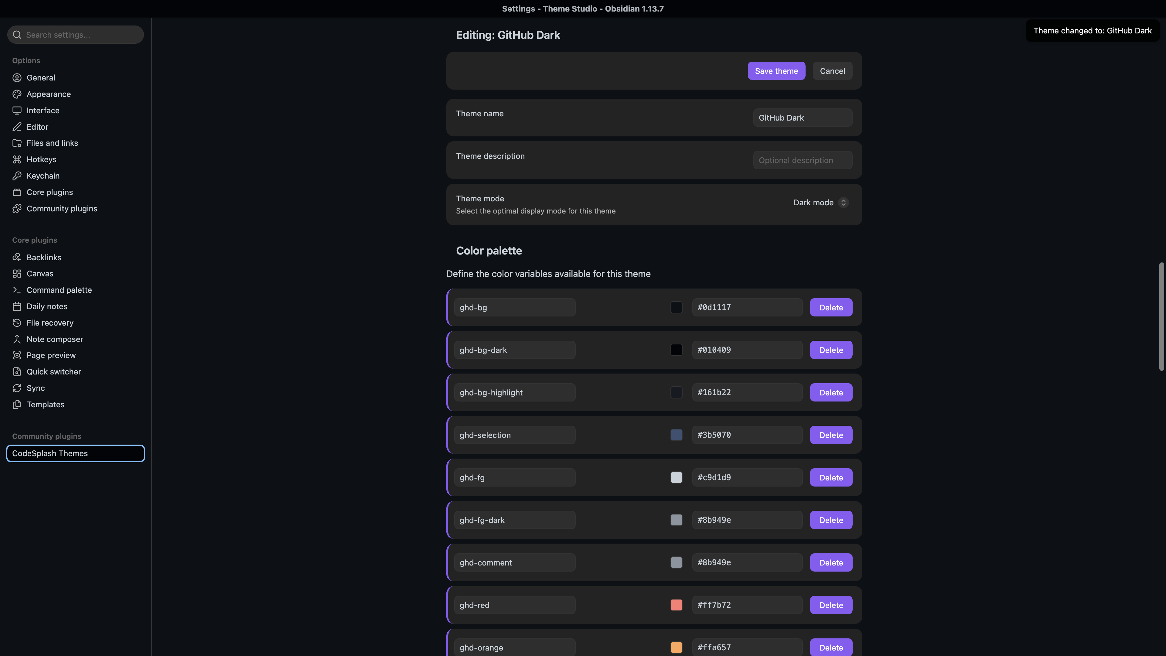Click the Theme name input field
The height and width of the screenshot is (656, 1166).
tap(803, 118)
